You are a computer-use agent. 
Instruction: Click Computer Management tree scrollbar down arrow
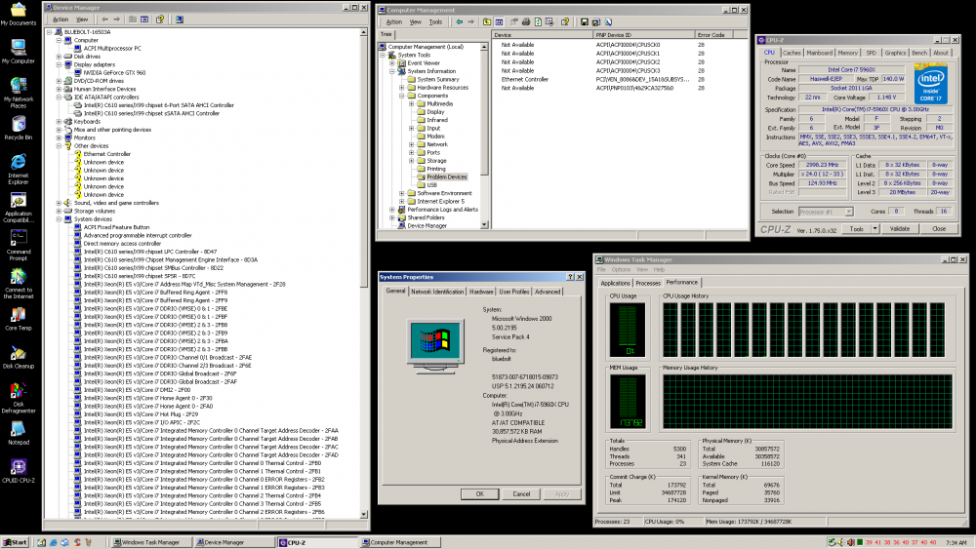[x=484, y=225]
